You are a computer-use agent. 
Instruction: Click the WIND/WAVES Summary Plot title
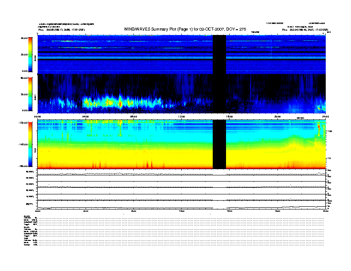185,29
